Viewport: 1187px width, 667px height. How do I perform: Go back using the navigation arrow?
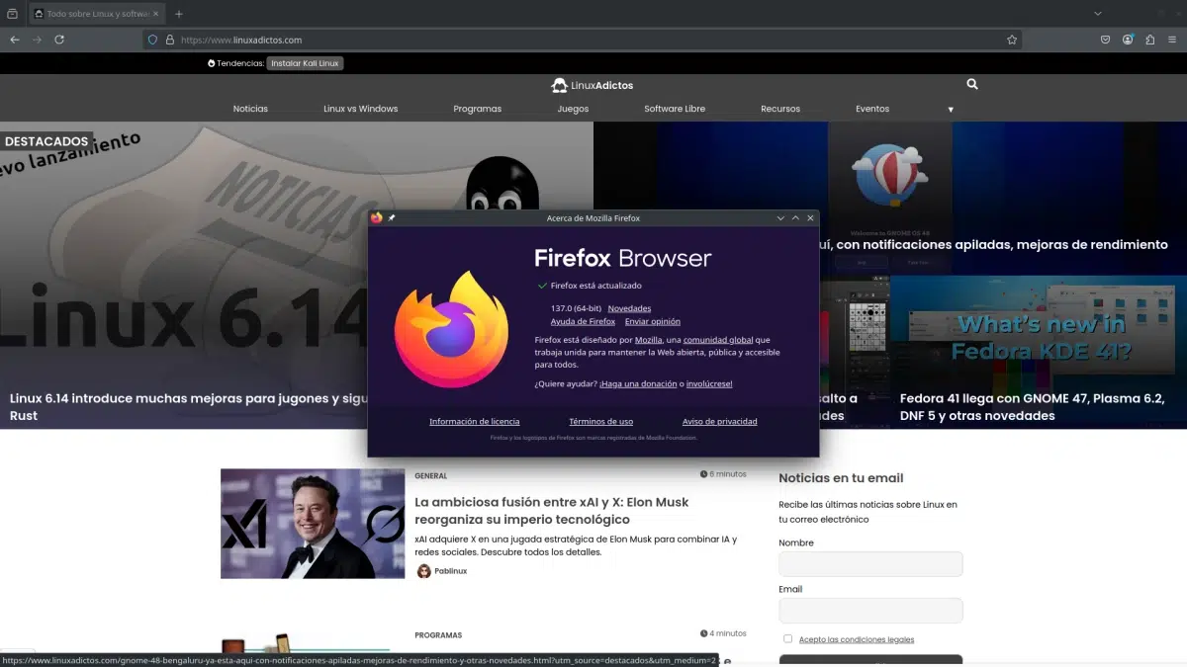click(x=14, y=40)
